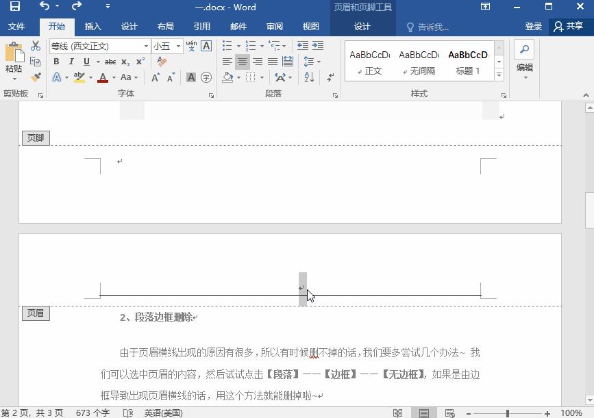The image size is (594, 418).
Task: Apply superscript formatting
Action: [140, 61]
